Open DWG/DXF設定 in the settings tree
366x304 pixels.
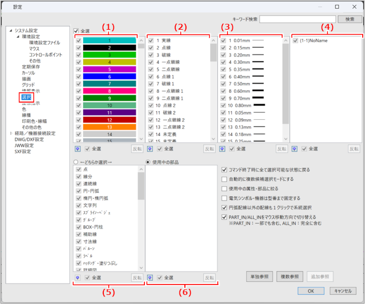click(x=28, y=139)
